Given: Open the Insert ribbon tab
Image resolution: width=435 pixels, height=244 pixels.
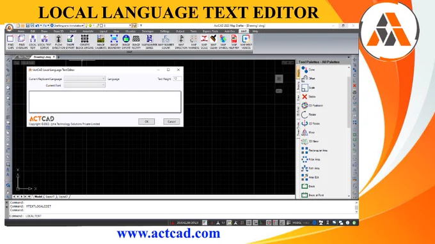Looking at the screenshot, I should (x=73, y=31).
